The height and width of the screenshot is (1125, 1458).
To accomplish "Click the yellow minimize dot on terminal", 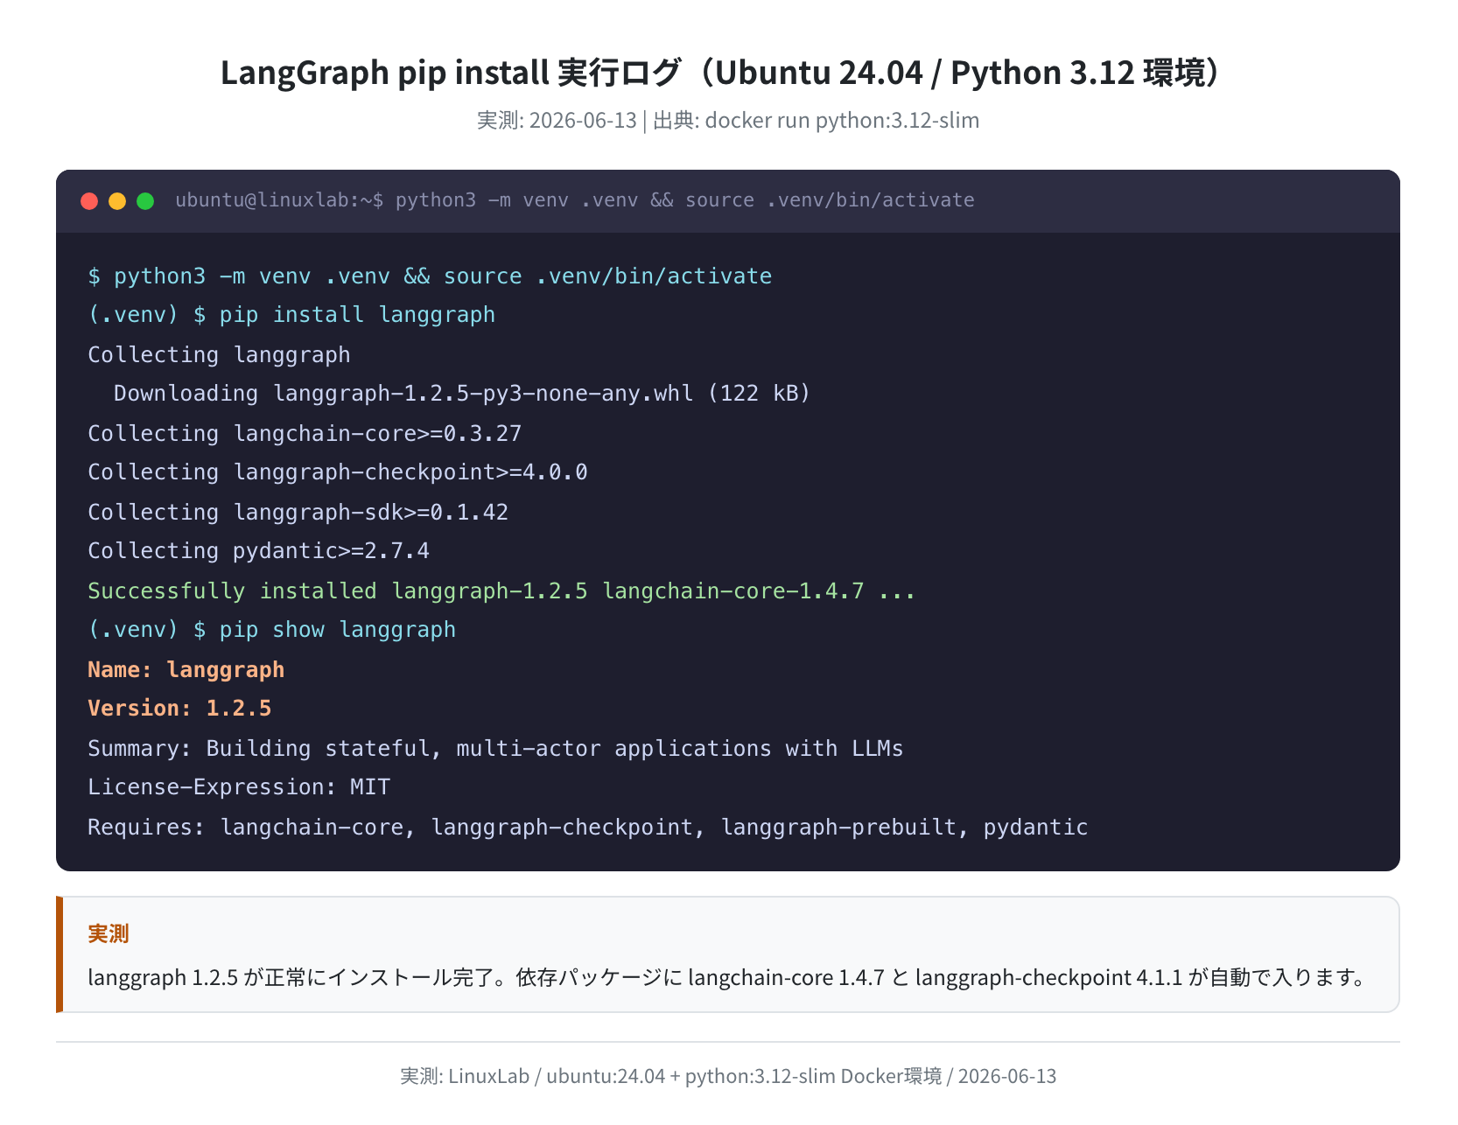I will [117, 201].
